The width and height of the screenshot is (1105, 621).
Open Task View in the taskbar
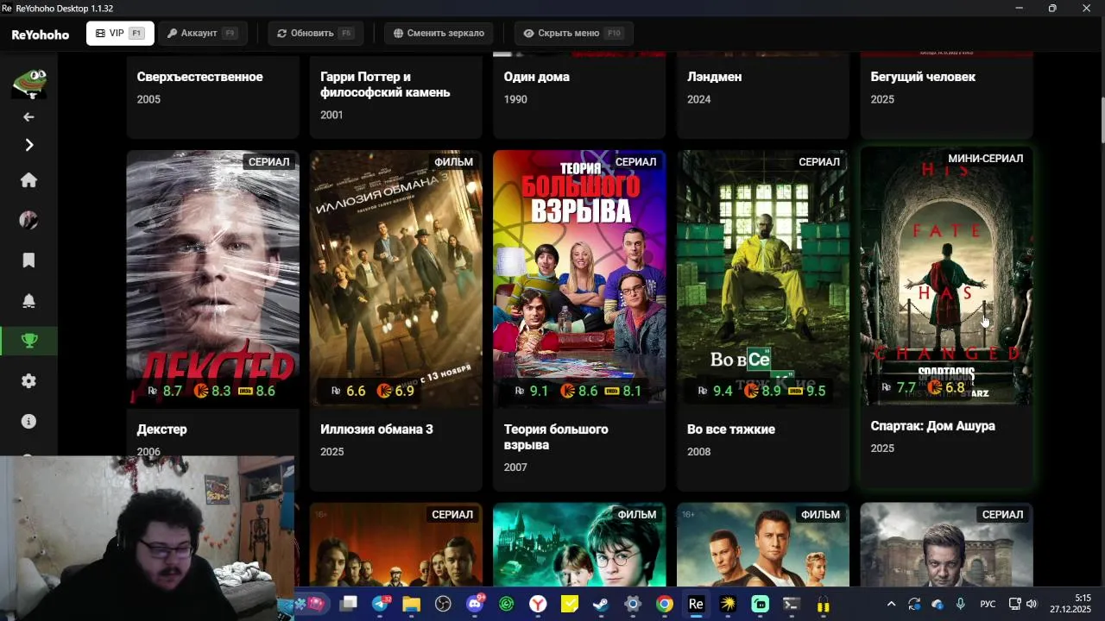click(348, 605)
